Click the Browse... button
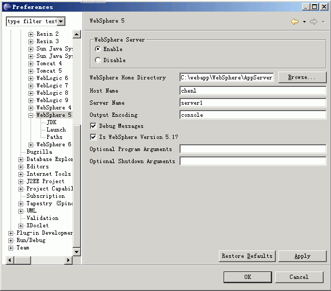Image resolution: width=331 pixels, height=291 pixels. 302,77
